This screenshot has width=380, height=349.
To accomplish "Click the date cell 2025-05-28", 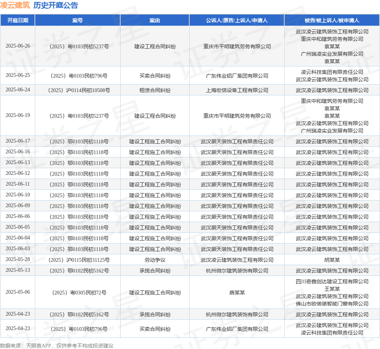I will (18, 259).
